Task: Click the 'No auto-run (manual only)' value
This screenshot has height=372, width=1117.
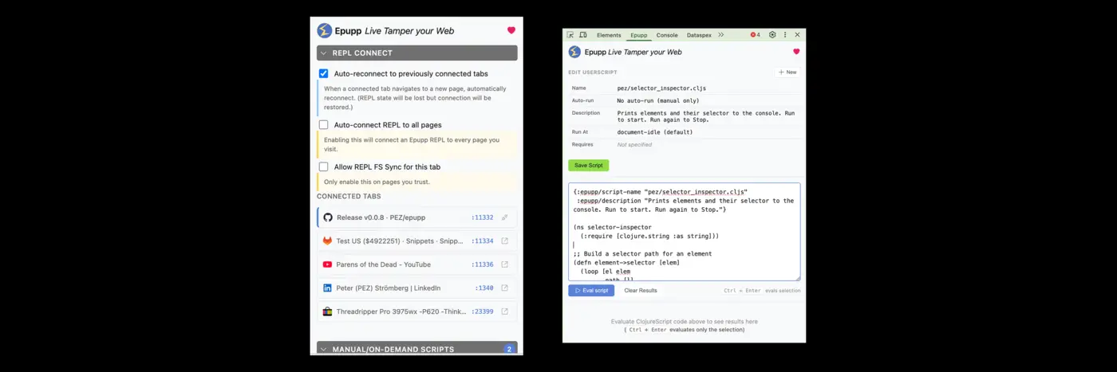Action: pyautogui.click(x=658, y=101)
